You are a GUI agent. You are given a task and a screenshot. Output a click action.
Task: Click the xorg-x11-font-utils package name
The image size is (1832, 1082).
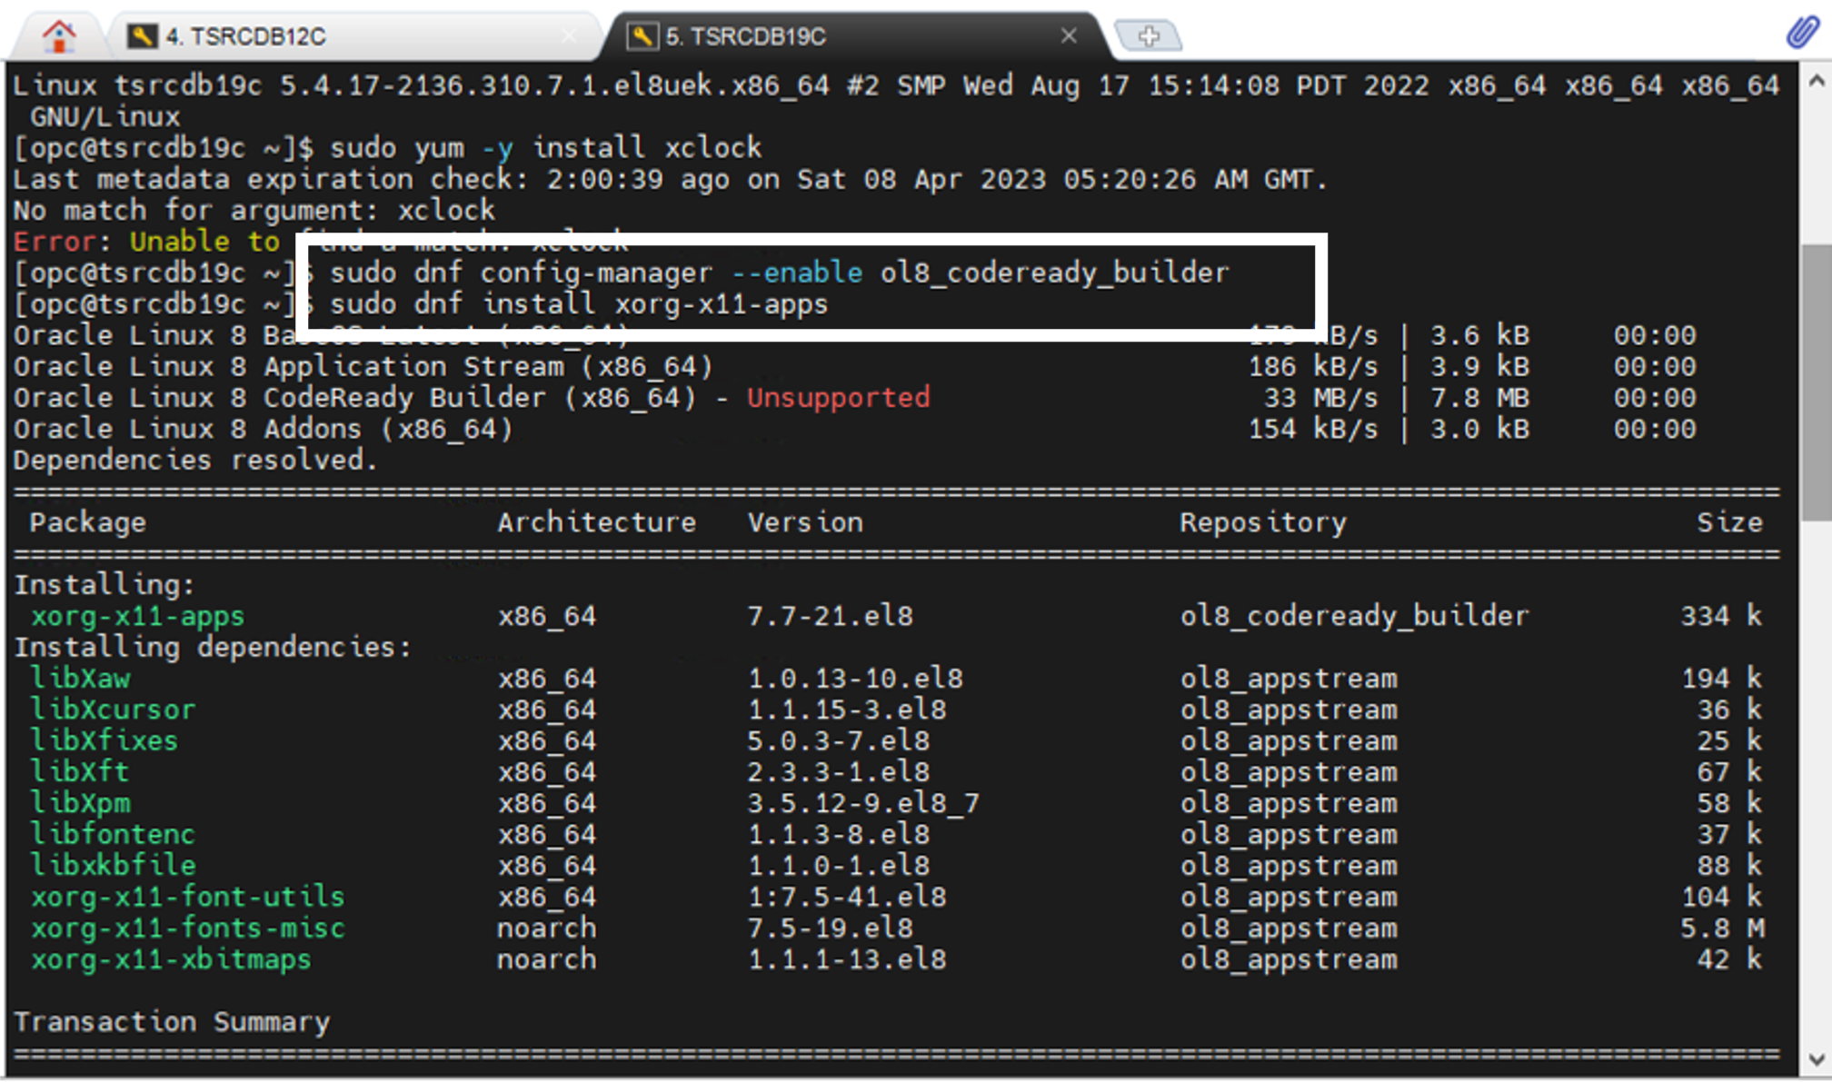[188, 897]
